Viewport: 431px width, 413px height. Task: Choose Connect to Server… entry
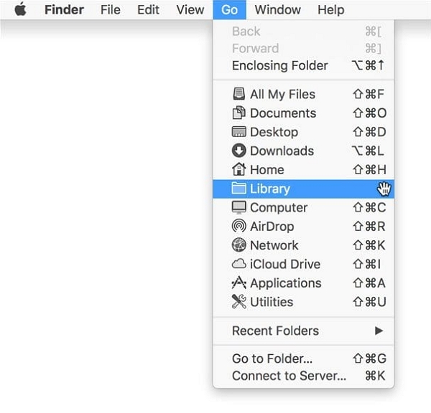coord(303,376)
